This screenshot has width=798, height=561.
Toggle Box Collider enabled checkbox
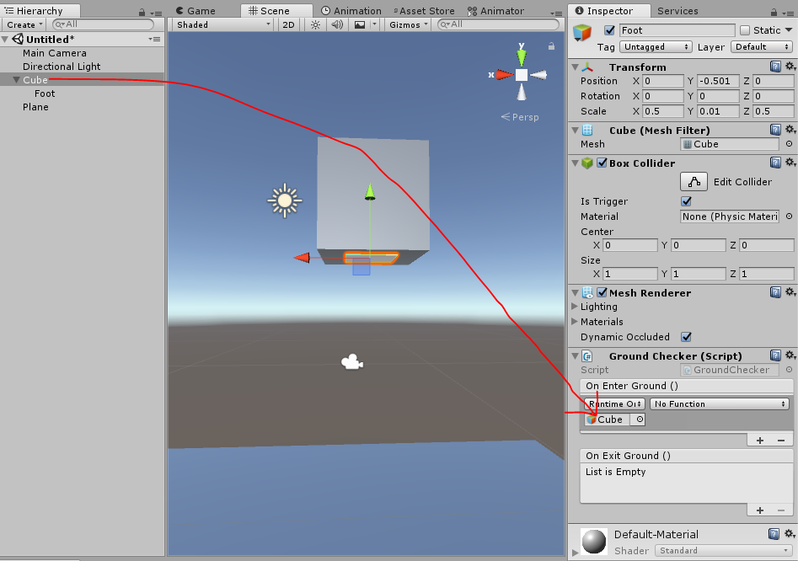tap(602, 163)
